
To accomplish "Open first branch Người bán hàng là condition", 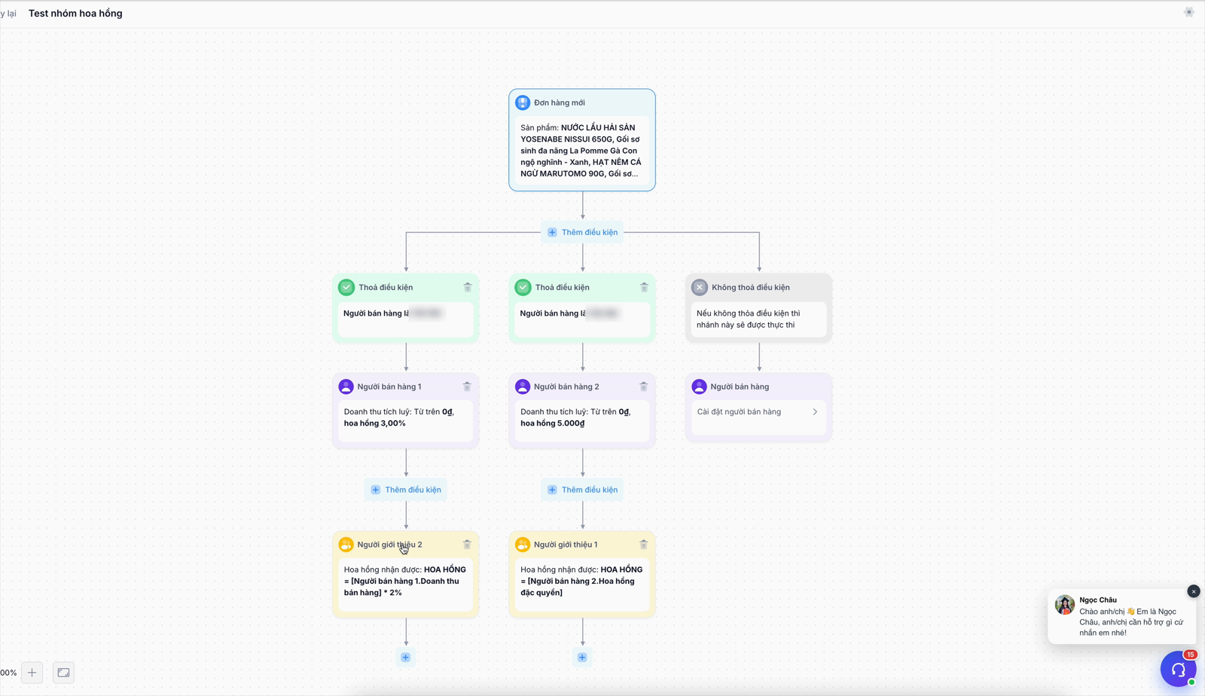I will pos(406,319).
